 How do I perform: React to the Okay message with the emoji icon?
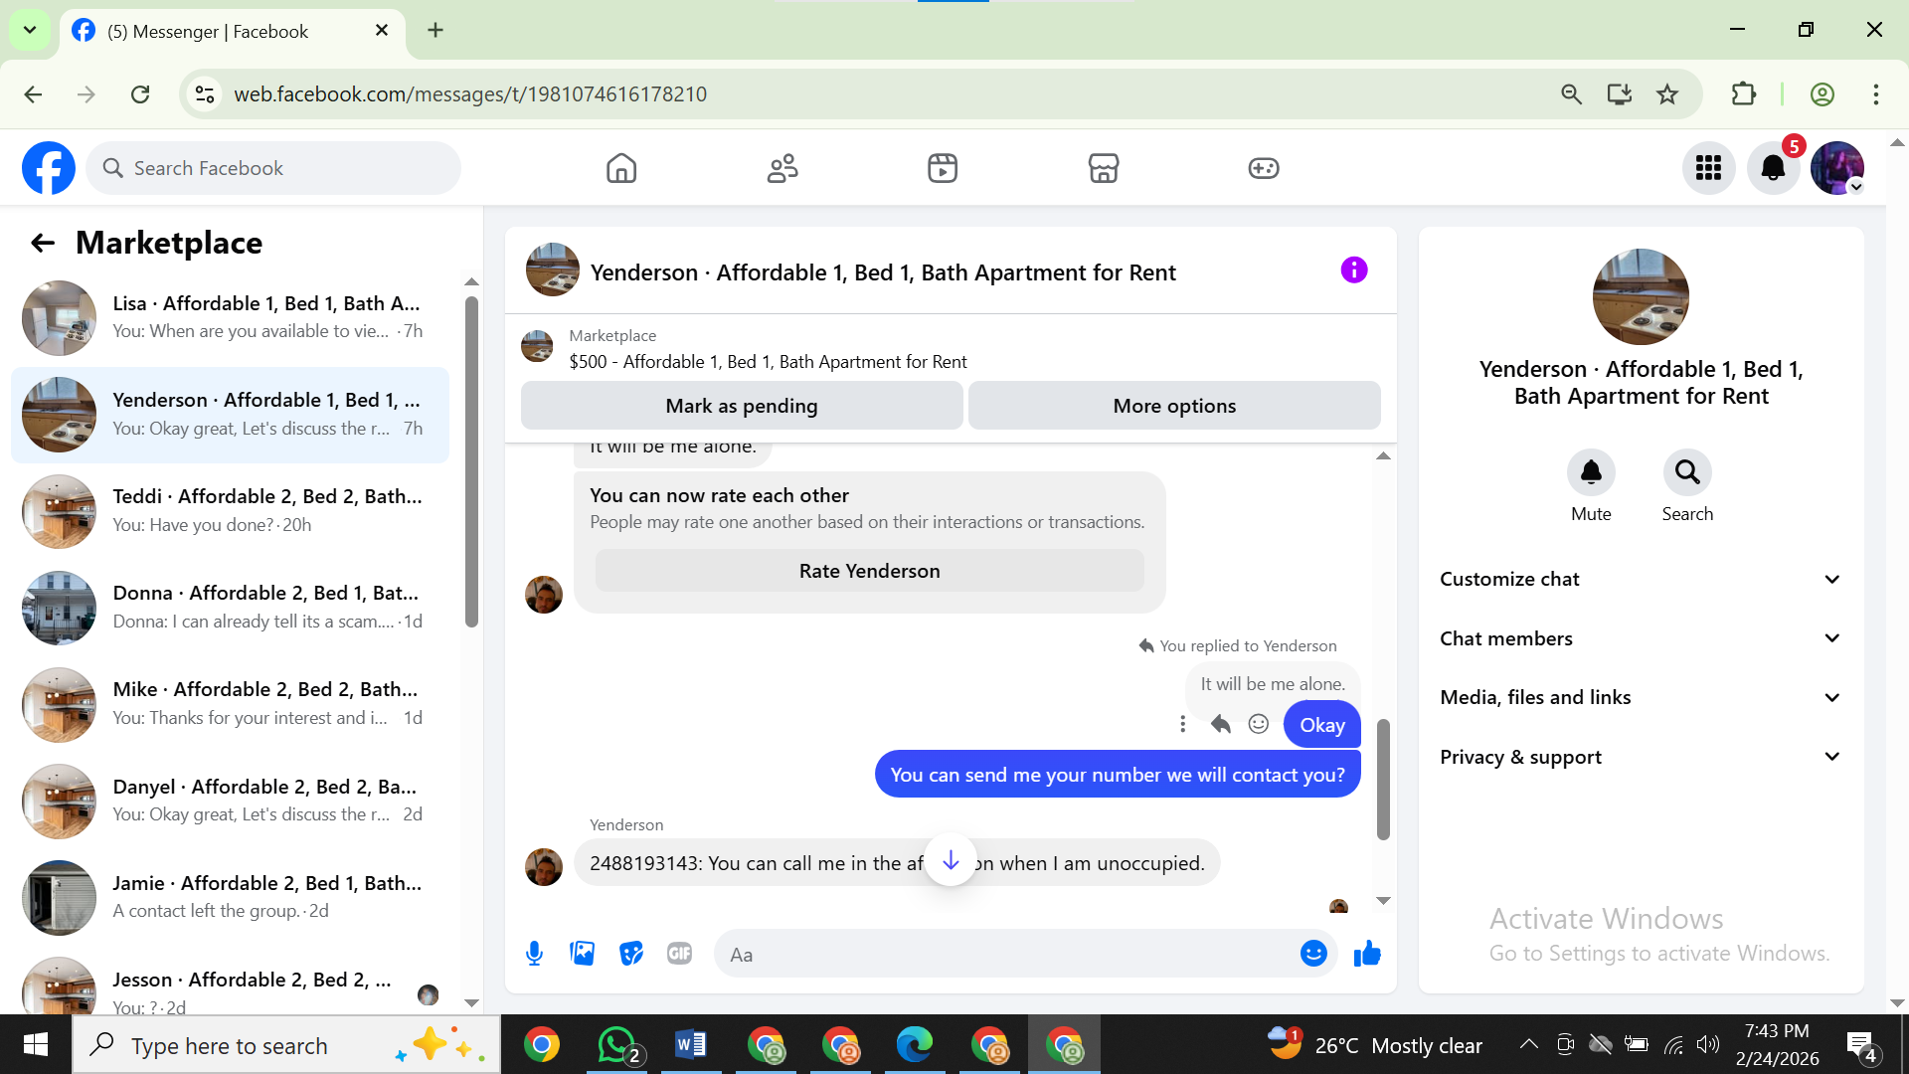point(1259,724)
